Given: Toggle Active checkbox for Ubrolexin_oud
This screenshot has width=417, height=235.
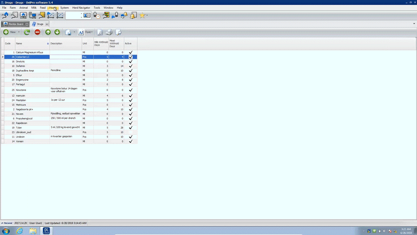Looking at the screenshot, I should (130, 132).
